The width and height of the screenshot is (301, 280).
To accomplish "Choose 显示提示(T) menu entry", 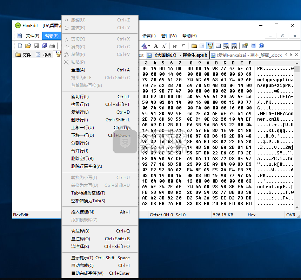I will [x=100, y=258].
